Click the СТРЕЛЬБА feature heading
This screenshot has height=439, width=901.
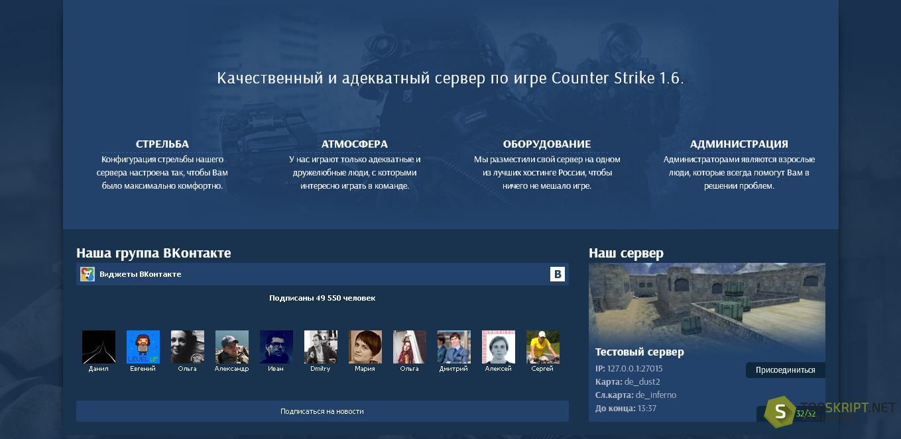point(162,144)
